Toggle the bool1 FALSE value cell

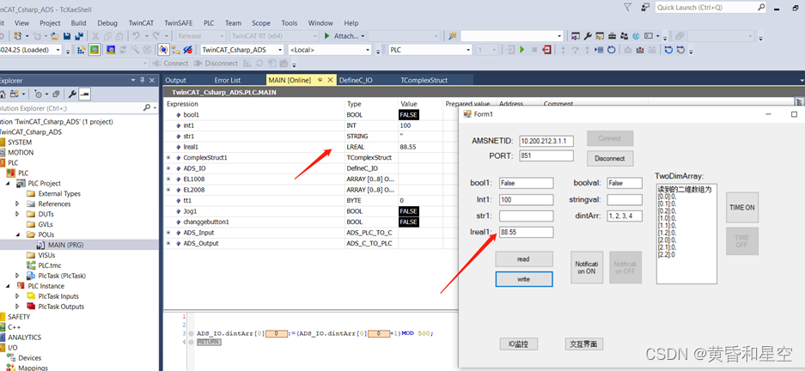408,115
